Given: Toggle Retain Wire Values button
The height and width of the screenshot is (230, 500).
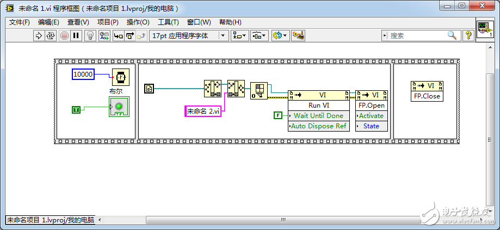Looking at the screenshot, I should pos(104,35).
